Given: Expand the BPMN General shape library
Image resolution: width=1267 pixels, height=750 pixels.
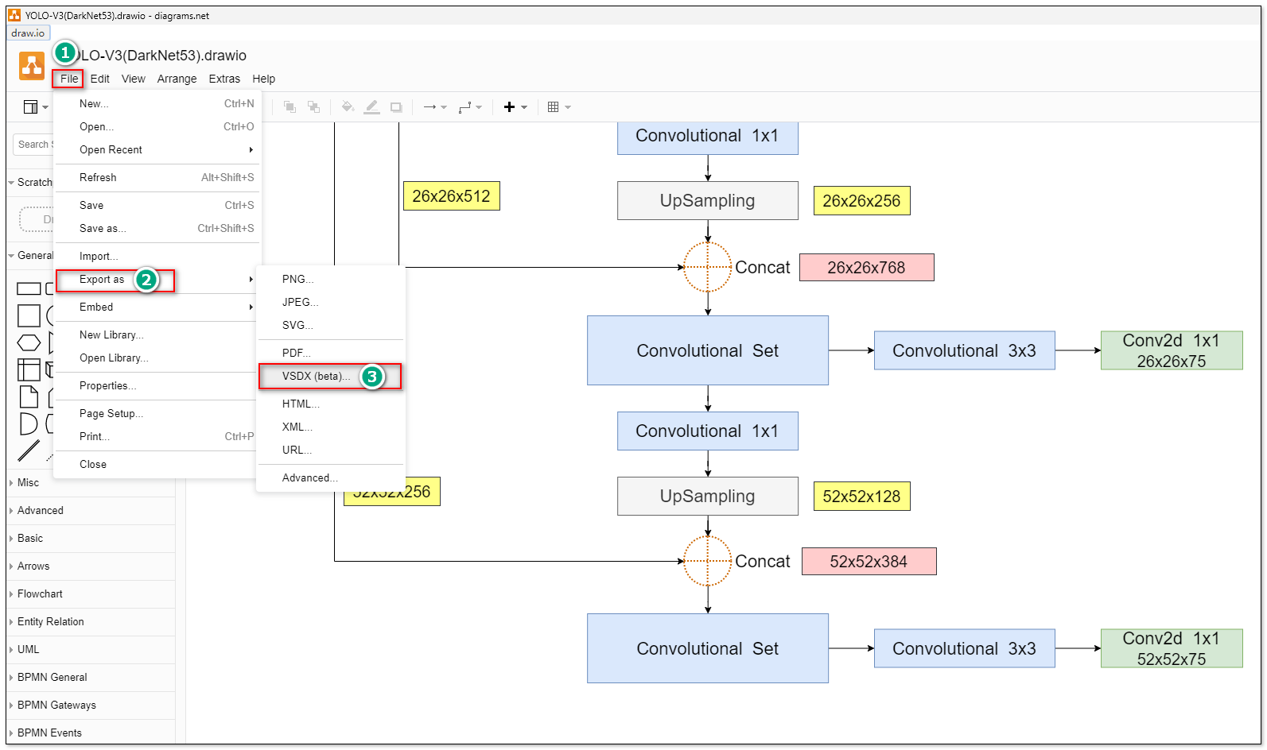Looking at the screenshot, I should tap(91, 677).
